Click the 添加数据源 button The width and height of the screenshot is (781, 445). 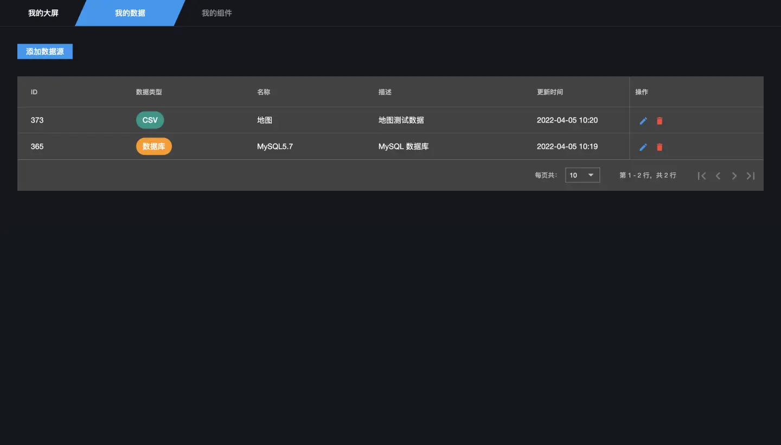tap(45, 51)
